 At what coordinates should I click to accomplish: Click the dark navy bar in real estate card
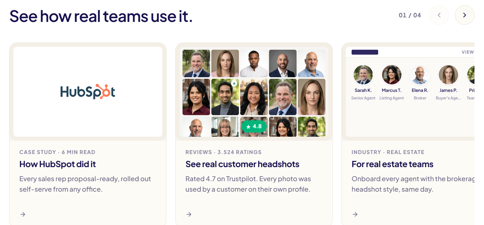coord(365,52)
